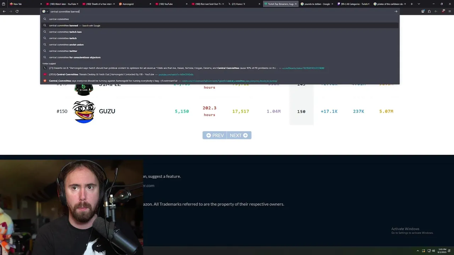The width and height of the screenshot is (454, 255).
Task: Close the Home / X tab
Action: (x=259, y=4)
